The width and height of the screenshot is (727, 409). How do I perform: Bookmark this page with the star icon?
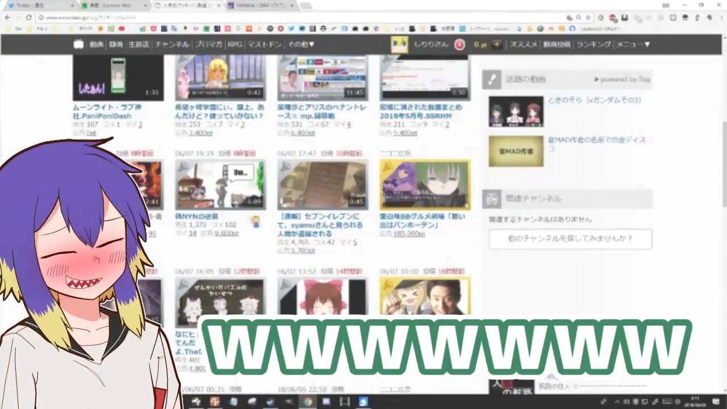coord(588,18)
